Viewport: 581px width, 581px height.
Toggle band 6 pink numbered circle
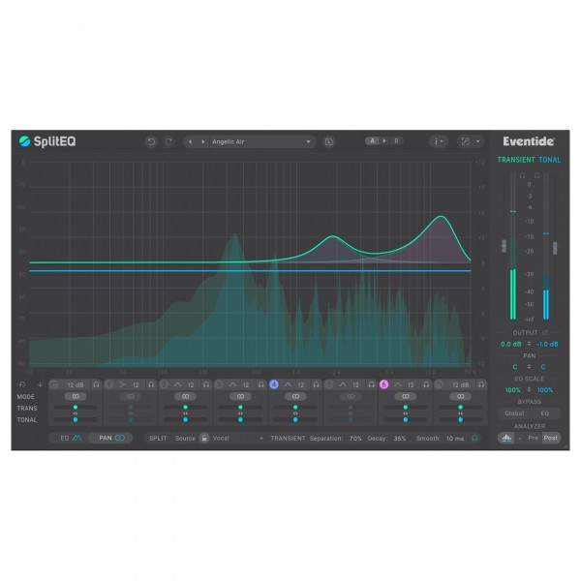click(383, 384)
